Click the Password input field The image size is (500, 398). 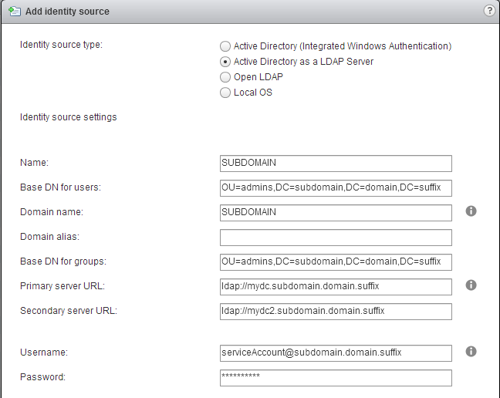point(336,378)
